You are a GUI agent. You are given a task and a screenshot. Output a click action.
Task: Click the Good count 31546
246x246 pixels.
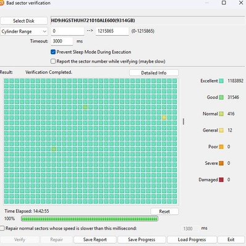click(233, 97)
